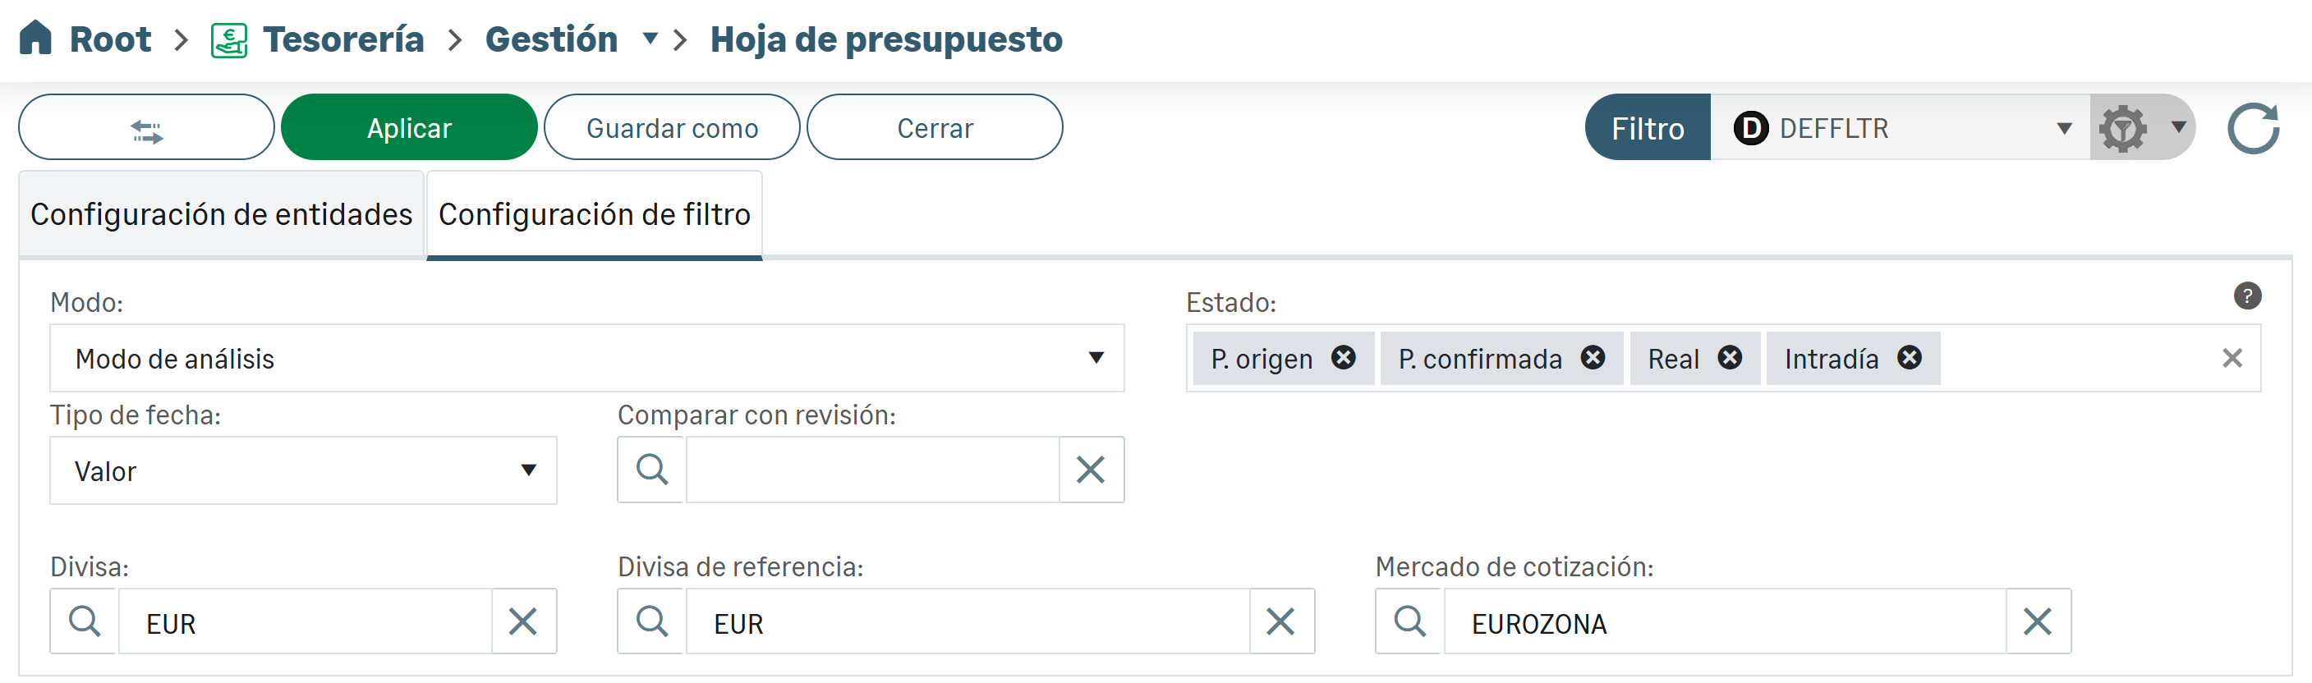Click the swap arrows toolbar button
Viewport: 2312px width, 683px height.
coord(146,128)
